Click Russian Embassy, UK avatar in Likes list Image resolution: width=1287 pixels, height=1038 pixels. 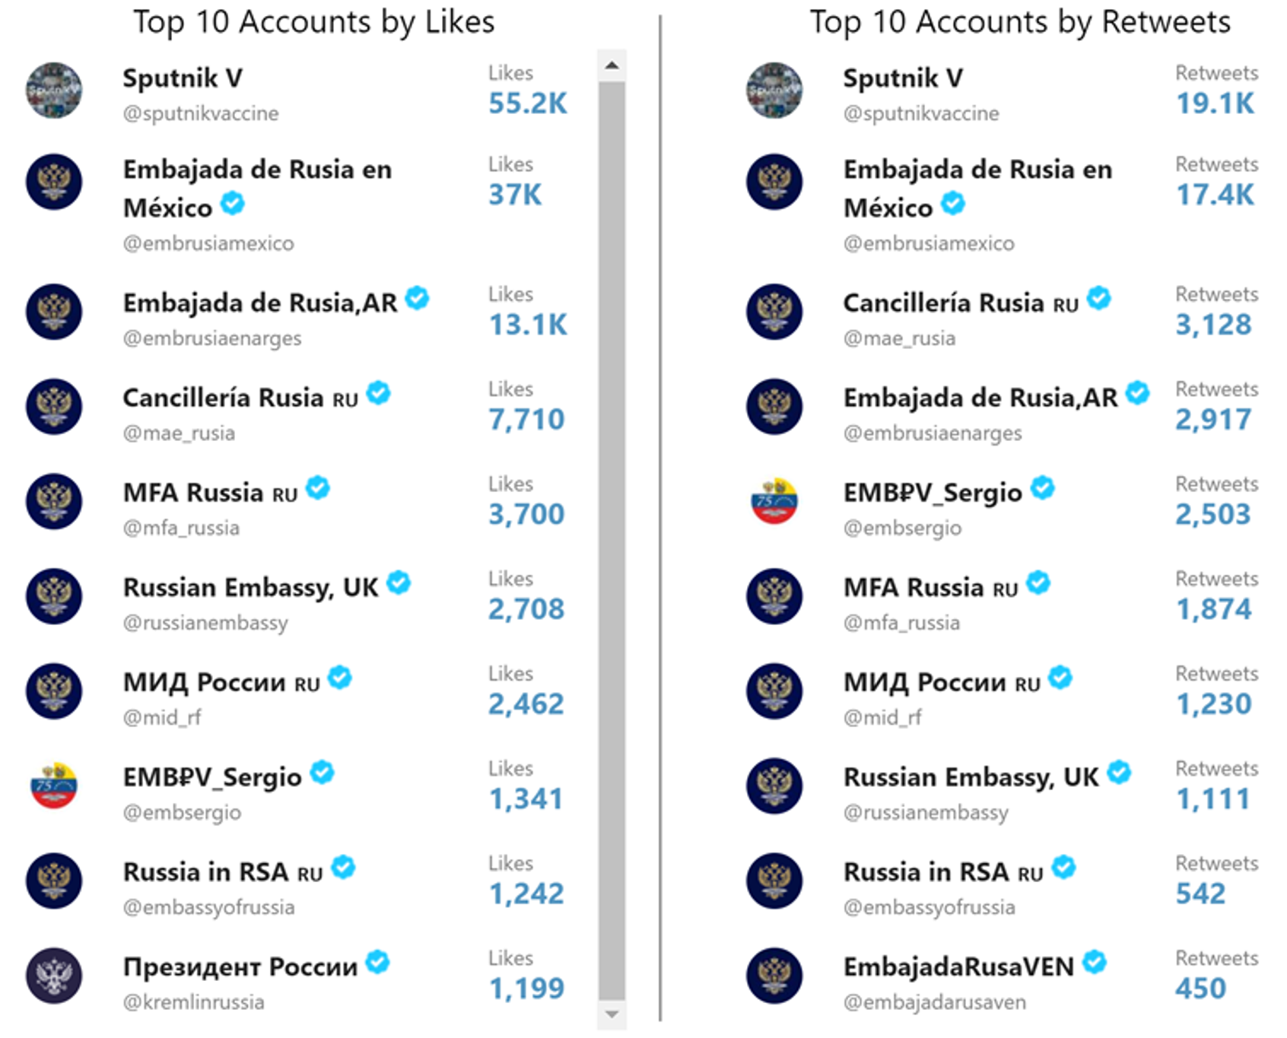click(54, 596)
